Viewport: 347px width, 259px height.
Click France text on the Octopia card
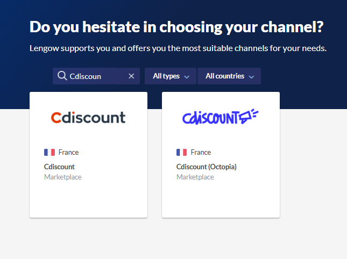[201, 152]
